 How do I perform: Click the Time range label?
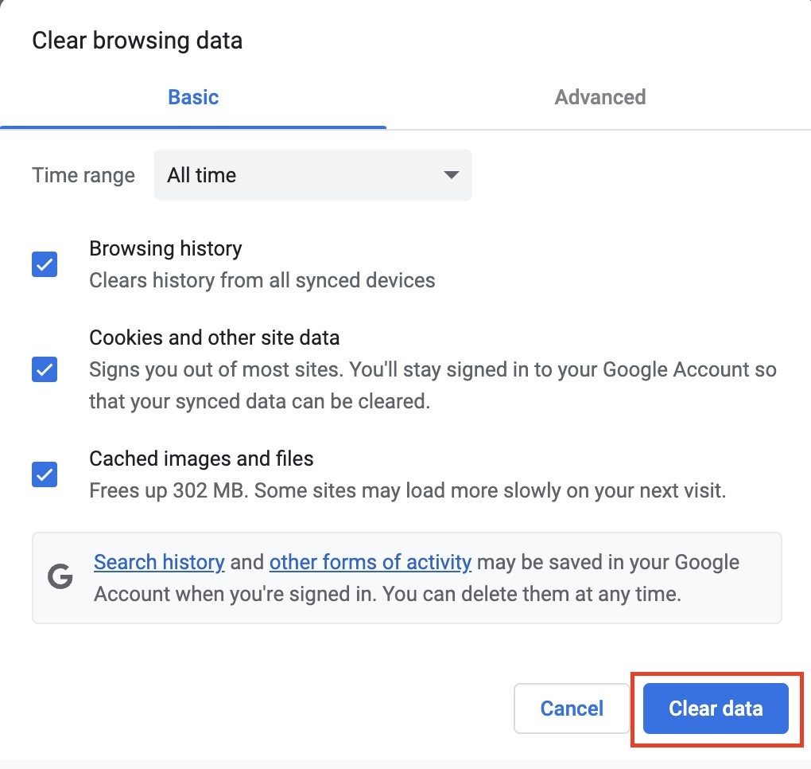(x=83, y=175)
